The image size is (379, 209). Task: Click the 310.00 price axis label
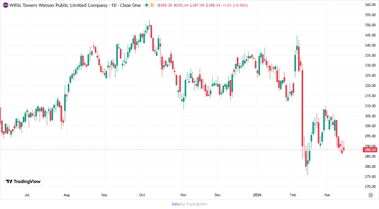(x=370, y=106)
